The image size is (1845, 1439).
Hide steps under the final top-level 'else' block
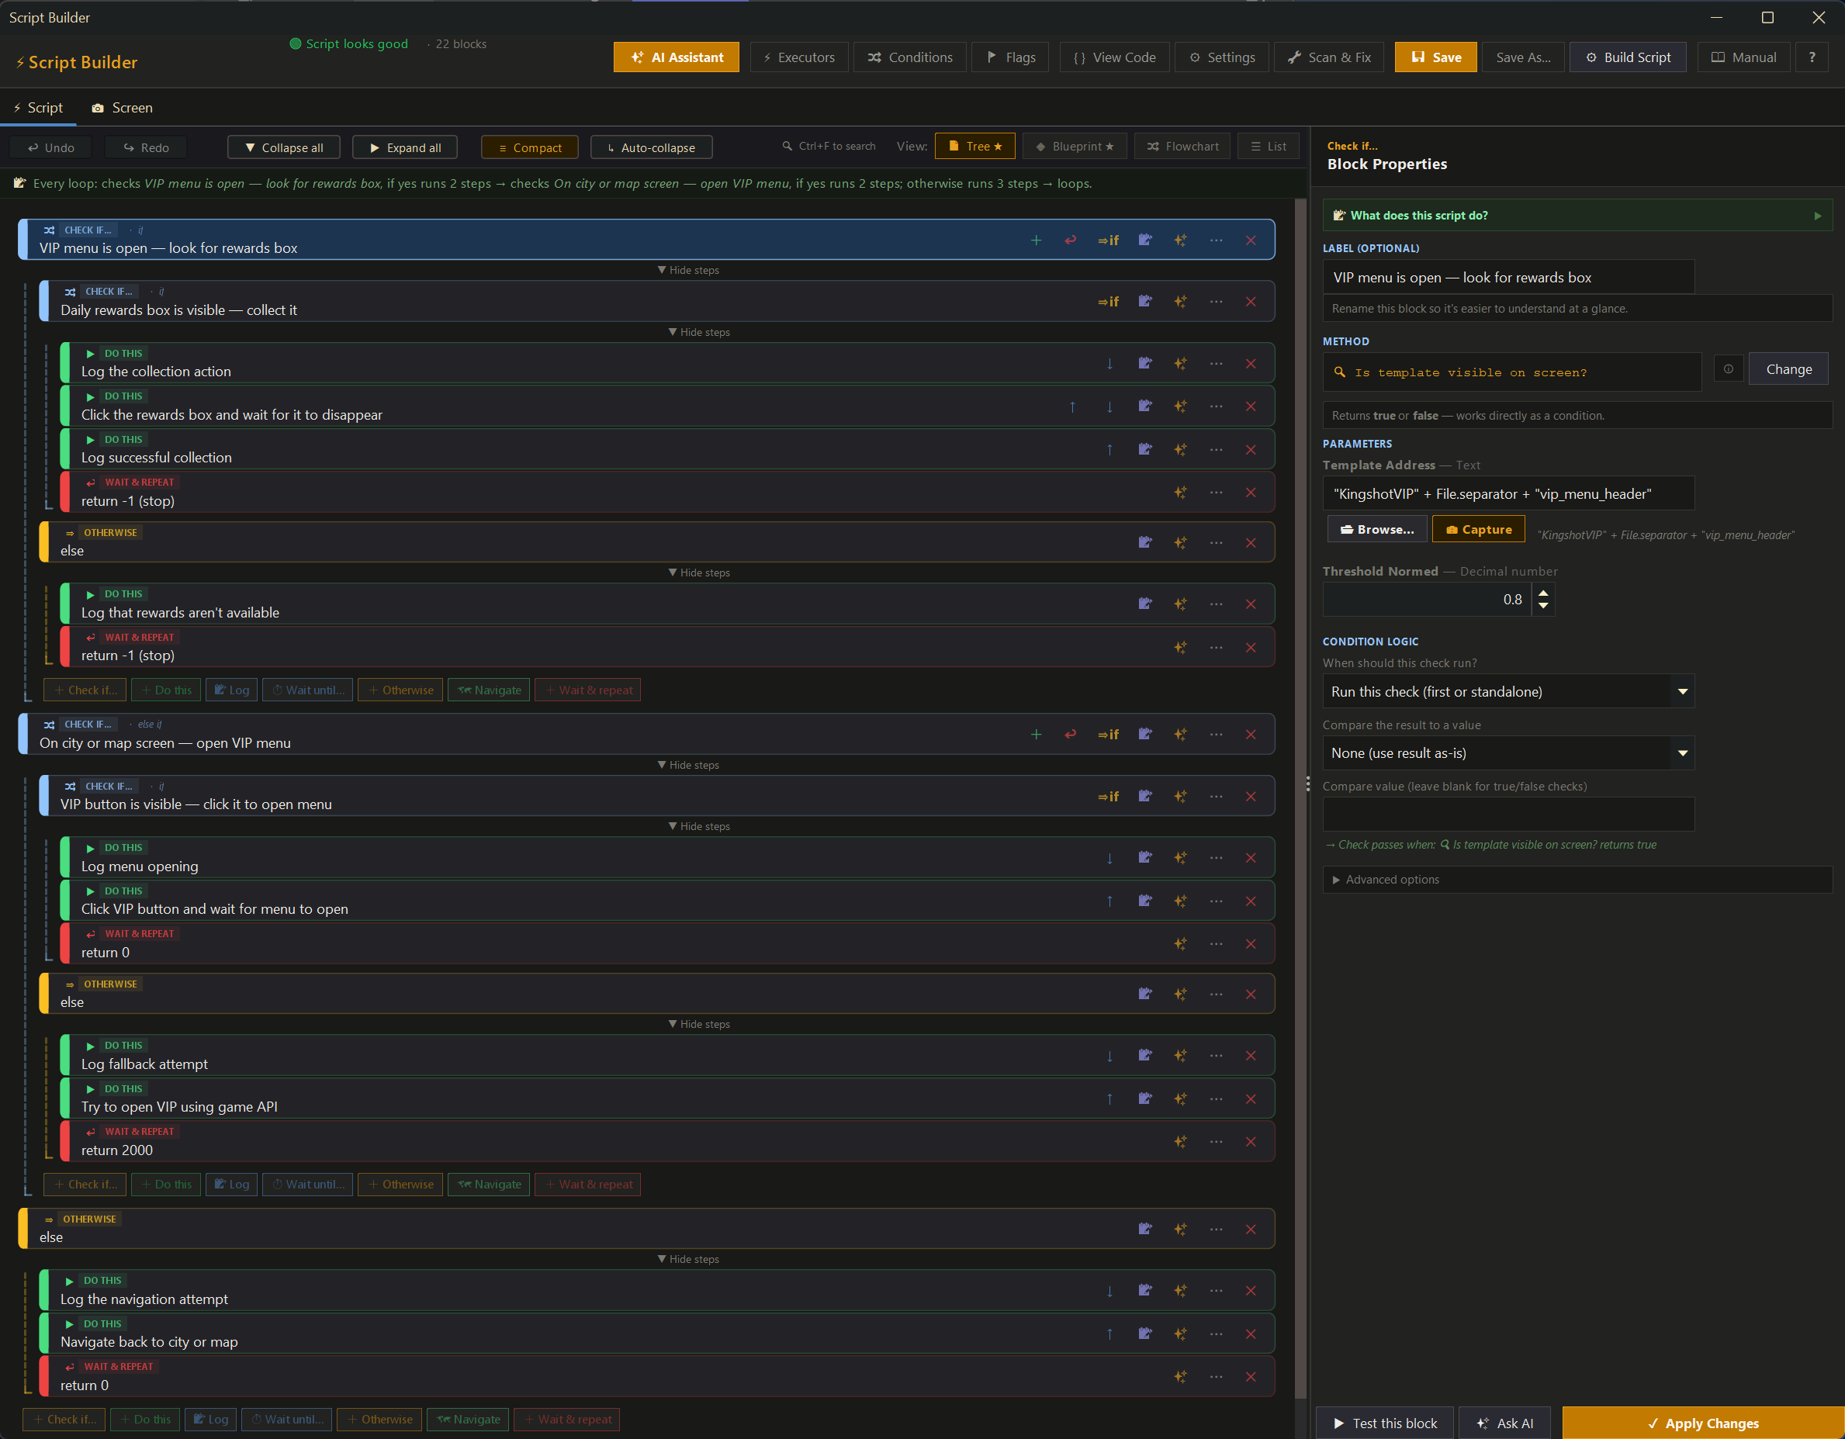[x=687, y=1259]
